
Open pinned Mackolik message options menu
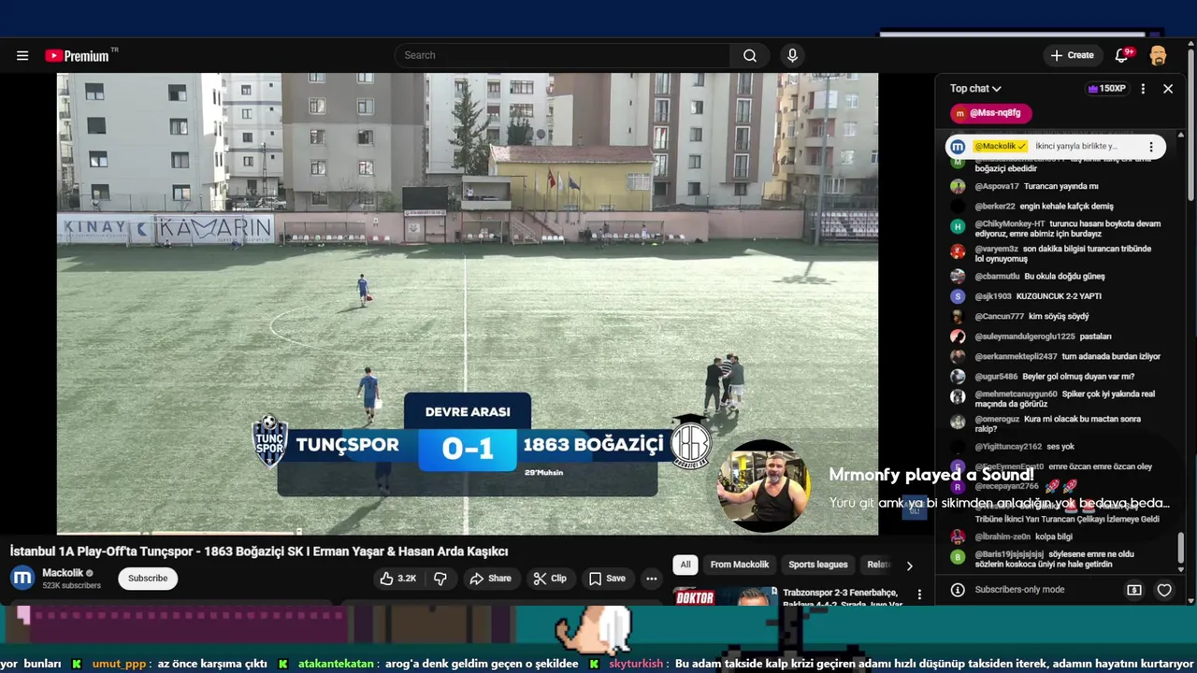(1151, 147)
